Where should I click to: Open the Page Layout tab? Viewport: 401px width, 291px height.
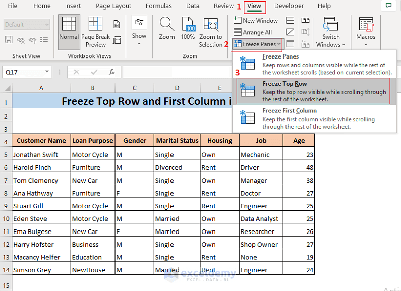point(113,6)
